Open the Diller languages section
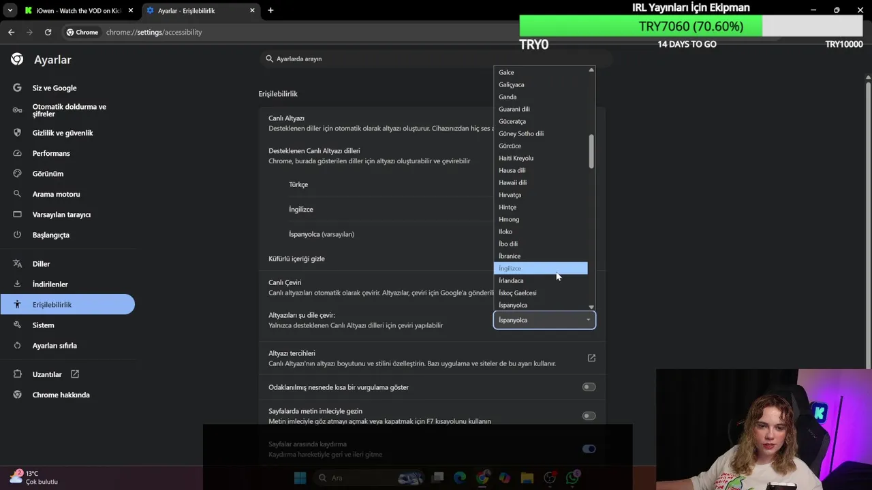 41,264
